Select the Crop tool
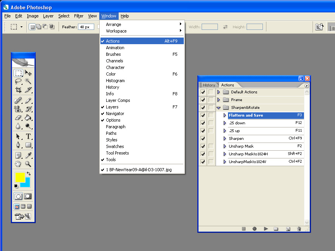 coord(18,90)
